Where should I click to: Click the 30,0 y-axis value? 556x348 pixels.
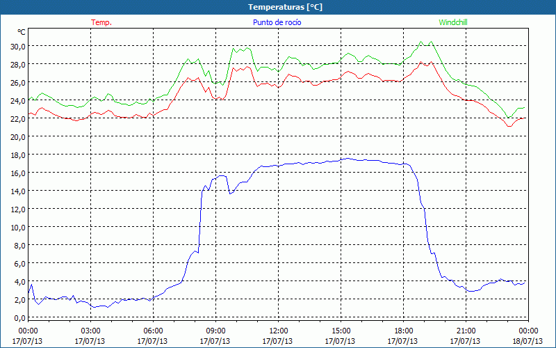pos(18,46)
